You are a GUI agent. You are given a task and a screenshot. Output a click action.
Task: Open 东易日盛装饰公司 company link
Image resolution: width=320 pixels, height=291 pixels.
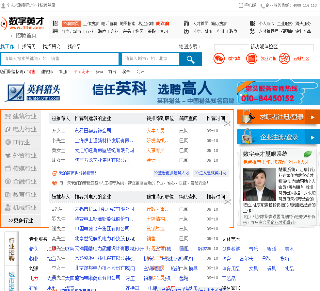[x=93, y=131]
